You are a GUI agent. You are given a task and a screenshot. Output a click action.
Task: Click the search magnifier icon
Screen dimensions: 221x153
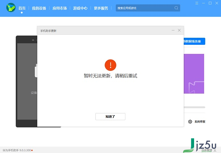(x=176, y=8)
